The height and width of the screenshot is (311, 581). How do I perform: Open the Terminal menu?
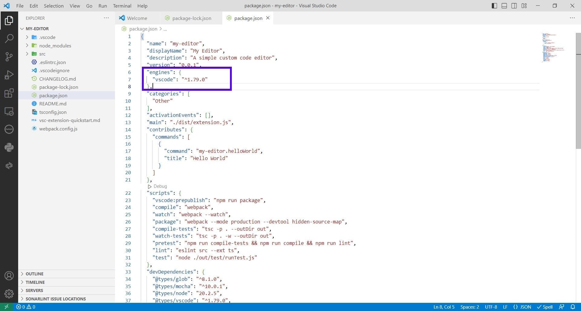[x=122, y=6]
